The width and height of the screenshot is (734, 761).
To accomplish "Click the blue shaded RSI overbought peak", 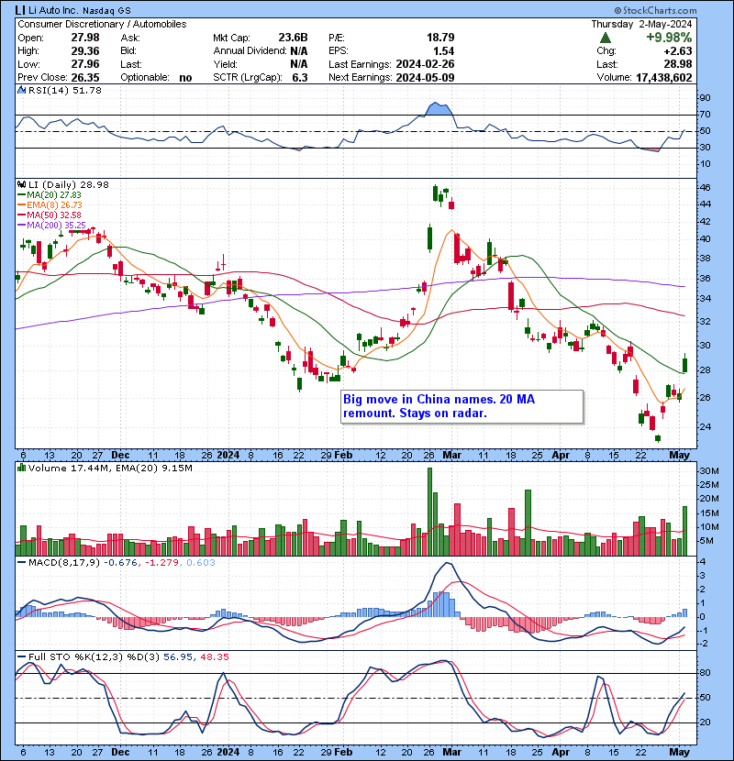I will [438, 109].
